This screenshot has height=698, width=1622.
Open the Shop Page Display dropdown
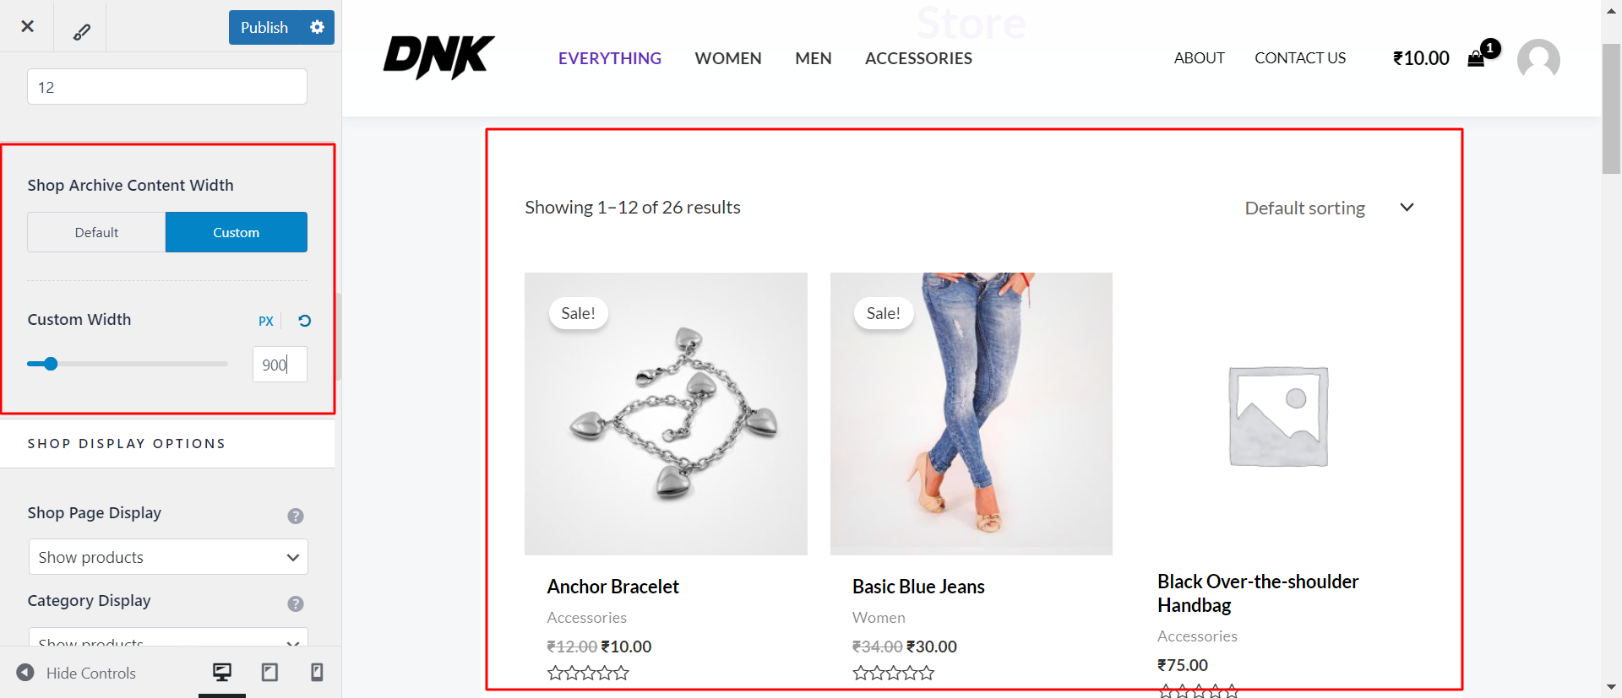coord(167,557)
